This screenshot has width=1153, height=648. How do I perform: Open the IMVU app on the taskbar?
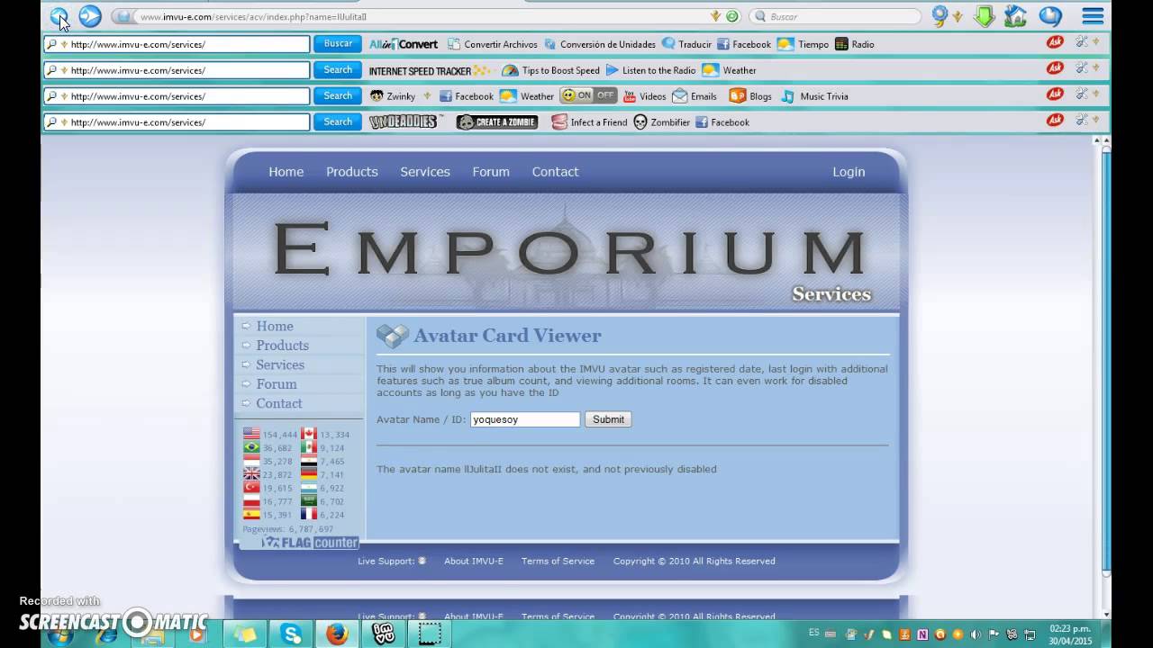pyautogui.click(x=384, y=634)
